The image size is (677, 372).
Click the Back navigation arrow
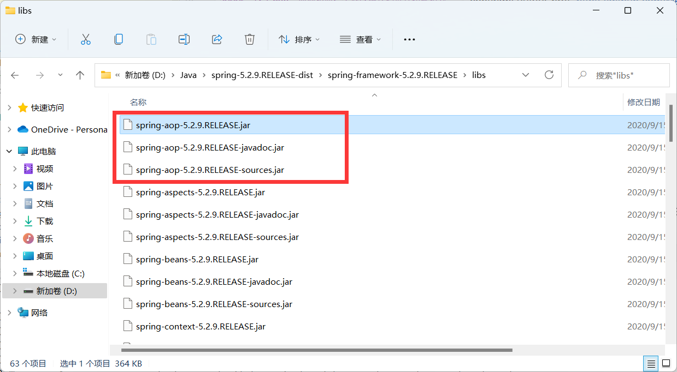pos(15,75)
